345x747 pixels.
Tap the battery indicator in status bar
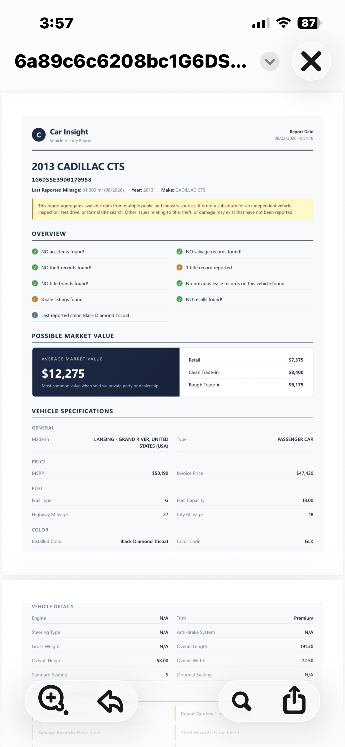click(x=309, y=23)
